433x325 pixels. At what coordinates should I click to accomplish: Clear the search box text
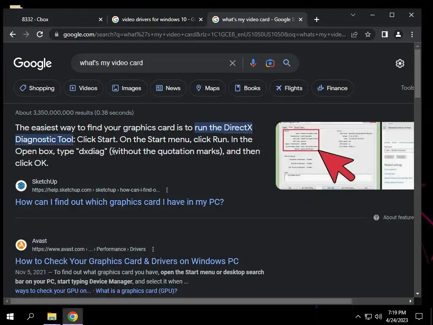click(233, 63)
